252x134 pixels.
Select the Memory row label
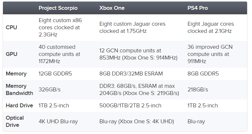click(16, 74)
